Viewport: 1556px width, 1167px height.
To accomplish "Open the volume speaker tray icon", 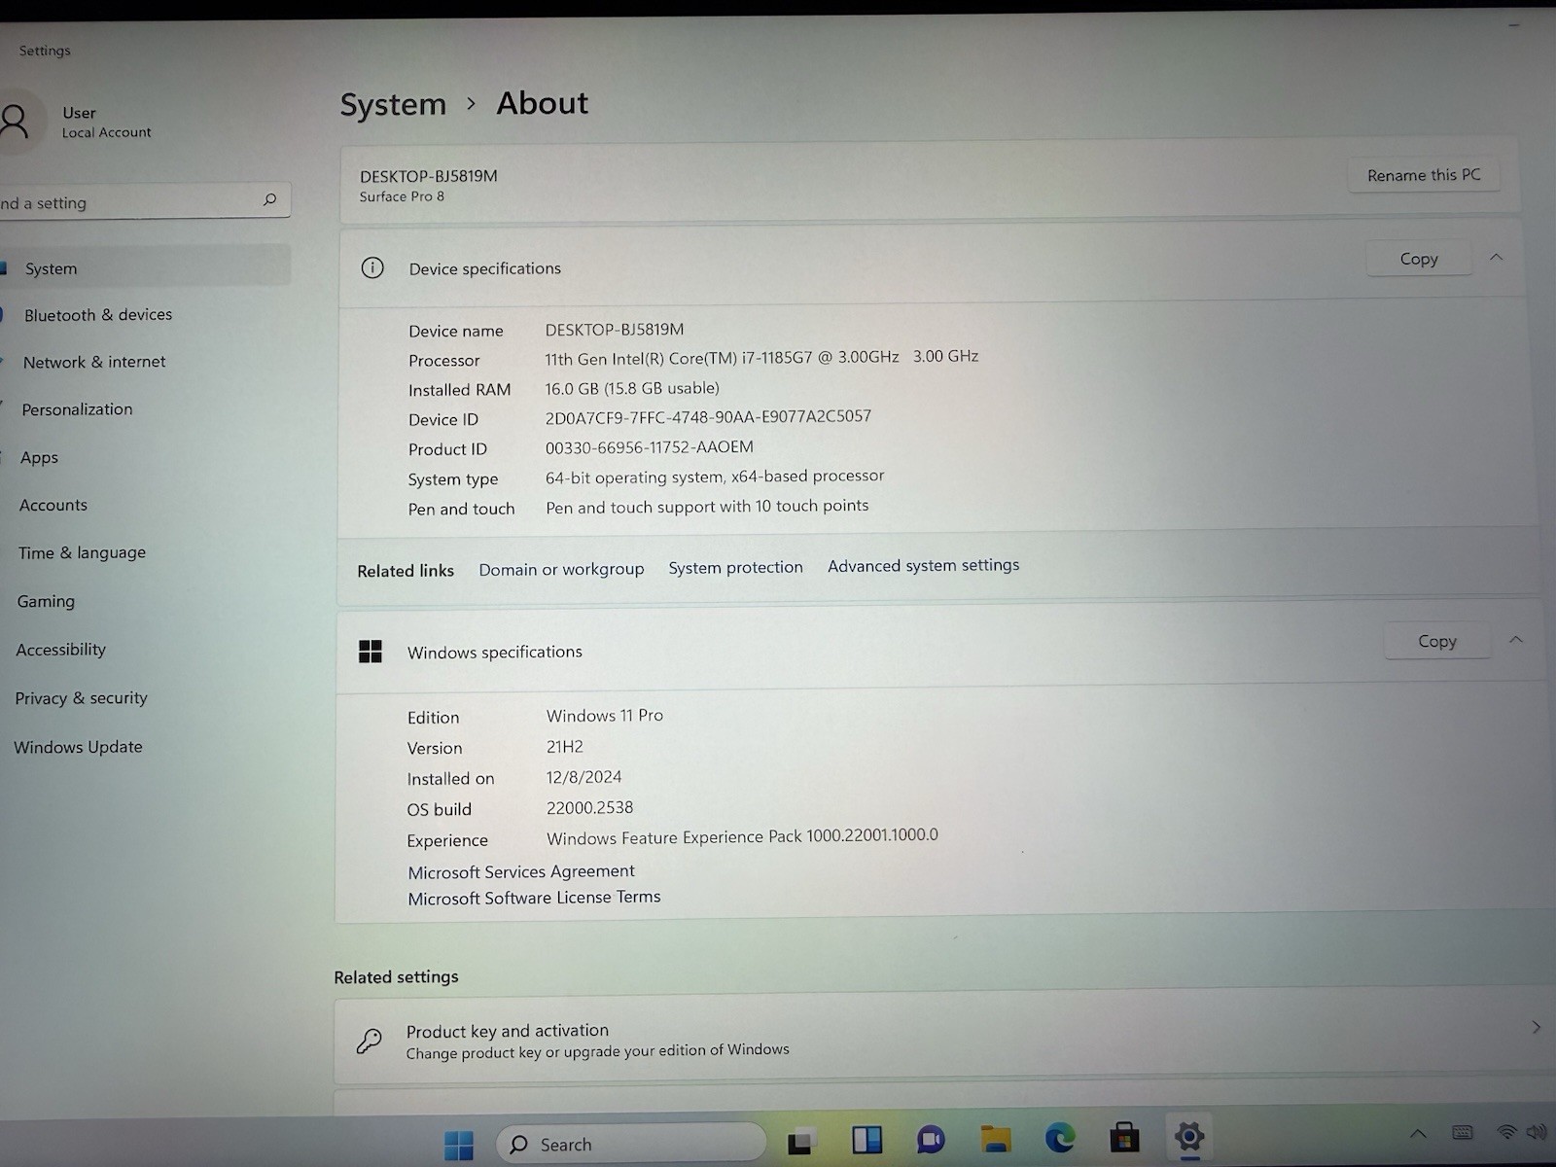I will [x=1537, y=1131].
